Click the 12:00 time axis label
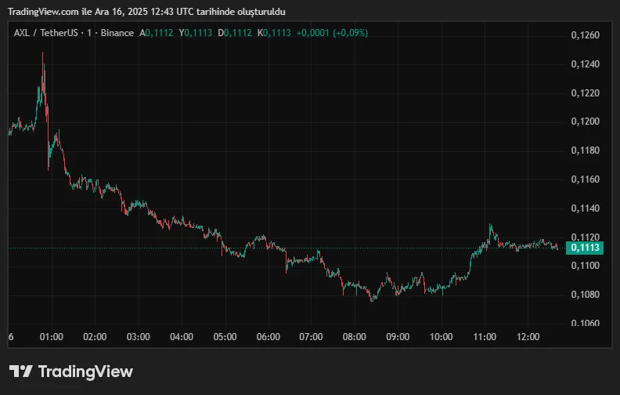The image size is (620, 395). point(528,337)
